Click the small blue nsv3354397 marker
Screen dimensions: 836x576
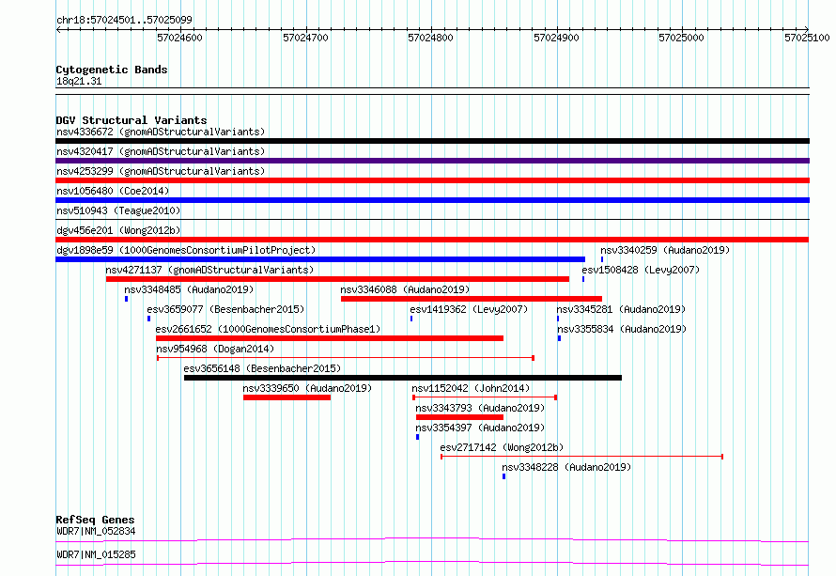[x=417, y=437]
